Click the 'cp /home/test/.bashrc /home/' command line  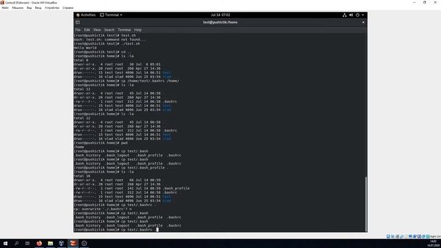(127, 81)
